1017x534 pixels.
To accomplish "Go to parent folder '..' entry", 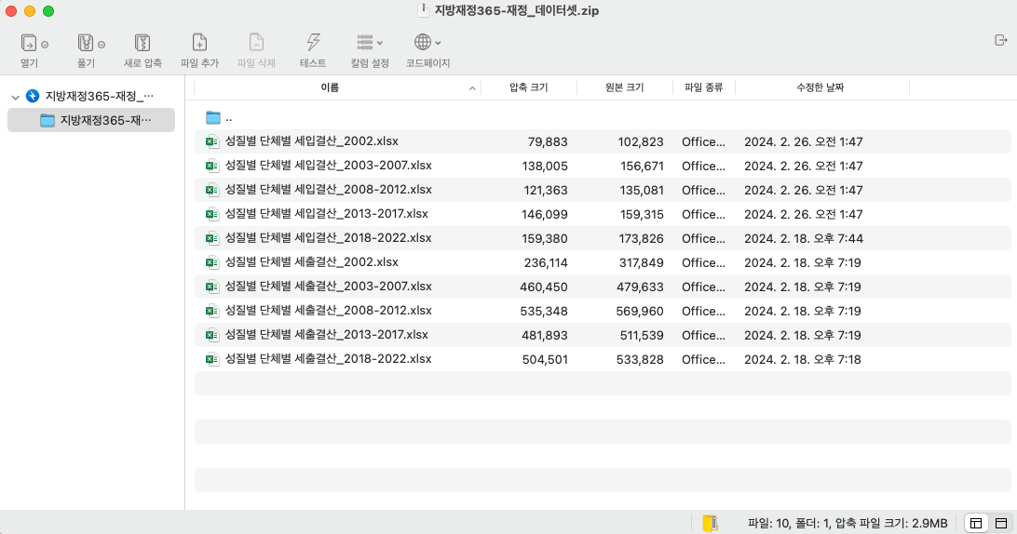I will click(x=228, y=117).
